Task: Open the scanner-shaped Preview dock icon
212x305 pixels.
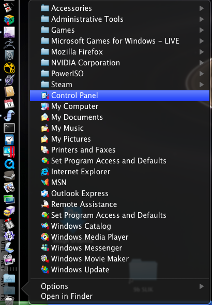Action: pyautogui.click(x=9, y=247)
